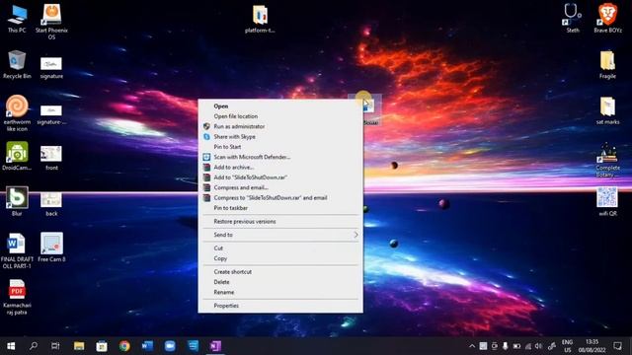
Task: Choose Add to "SlideToShutDown.rar"
Action: [x=280, y=177]
